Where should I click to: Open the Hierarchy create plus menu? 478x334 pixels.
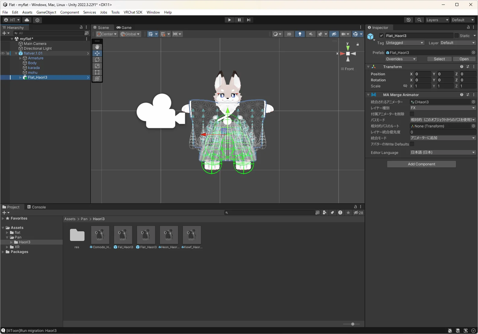click(x=6, y=33)
